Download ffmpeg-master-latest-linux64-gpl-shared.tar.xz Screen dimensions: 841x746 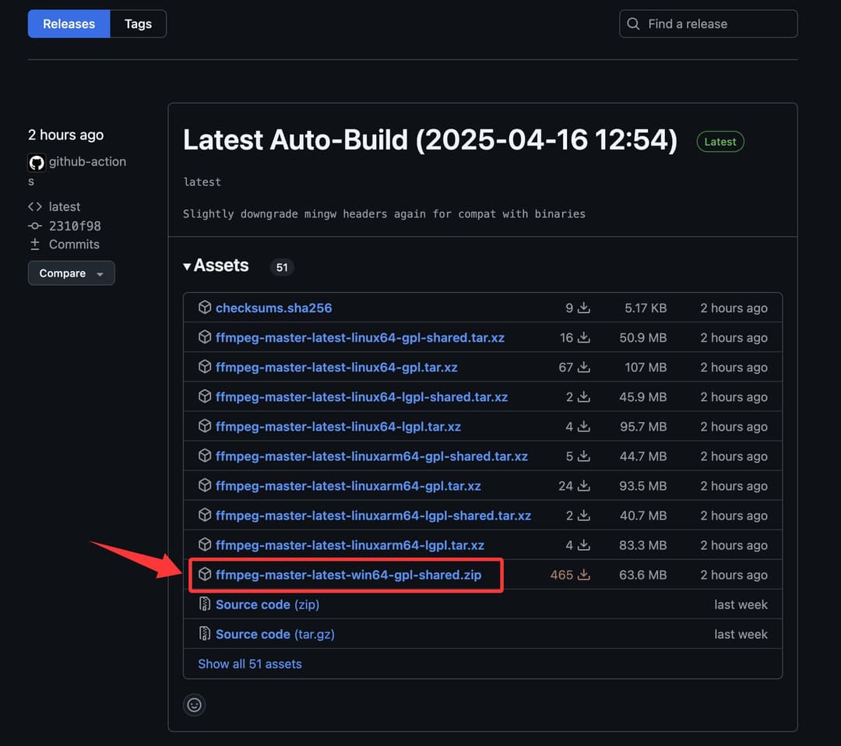click(360, 338)
